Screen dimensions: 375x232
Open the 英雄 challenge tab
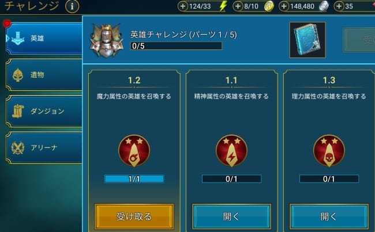[x=44, y=38]
